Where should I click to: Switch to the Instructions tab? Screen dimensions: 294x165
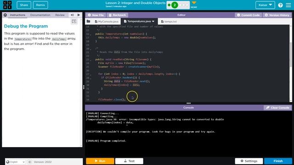tap(17, 15)
